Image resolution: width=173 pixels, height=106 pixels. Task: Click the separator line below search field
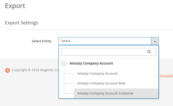(109, 58)
